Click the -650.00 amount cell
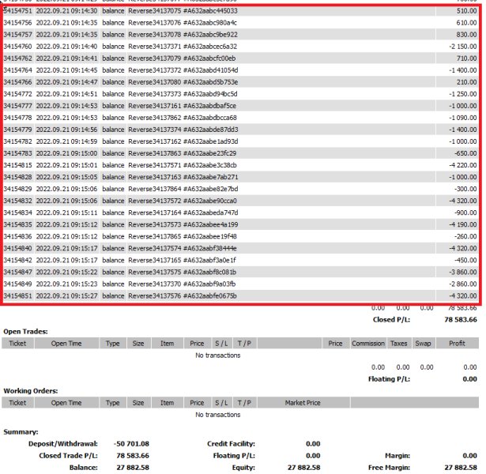486x474 pixels. tap(465, 153)
